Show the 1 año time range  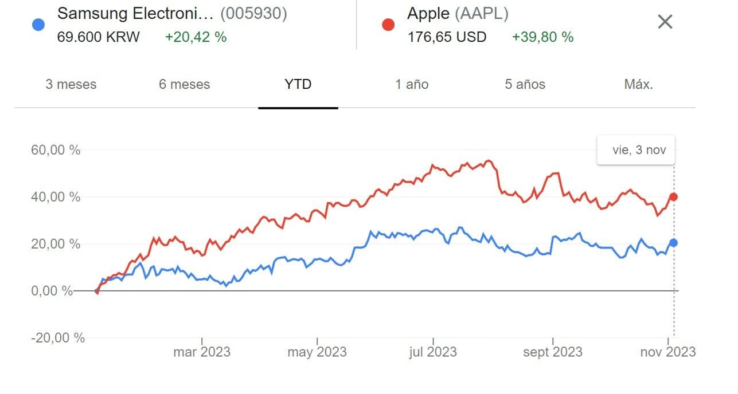tap(412, 85)
